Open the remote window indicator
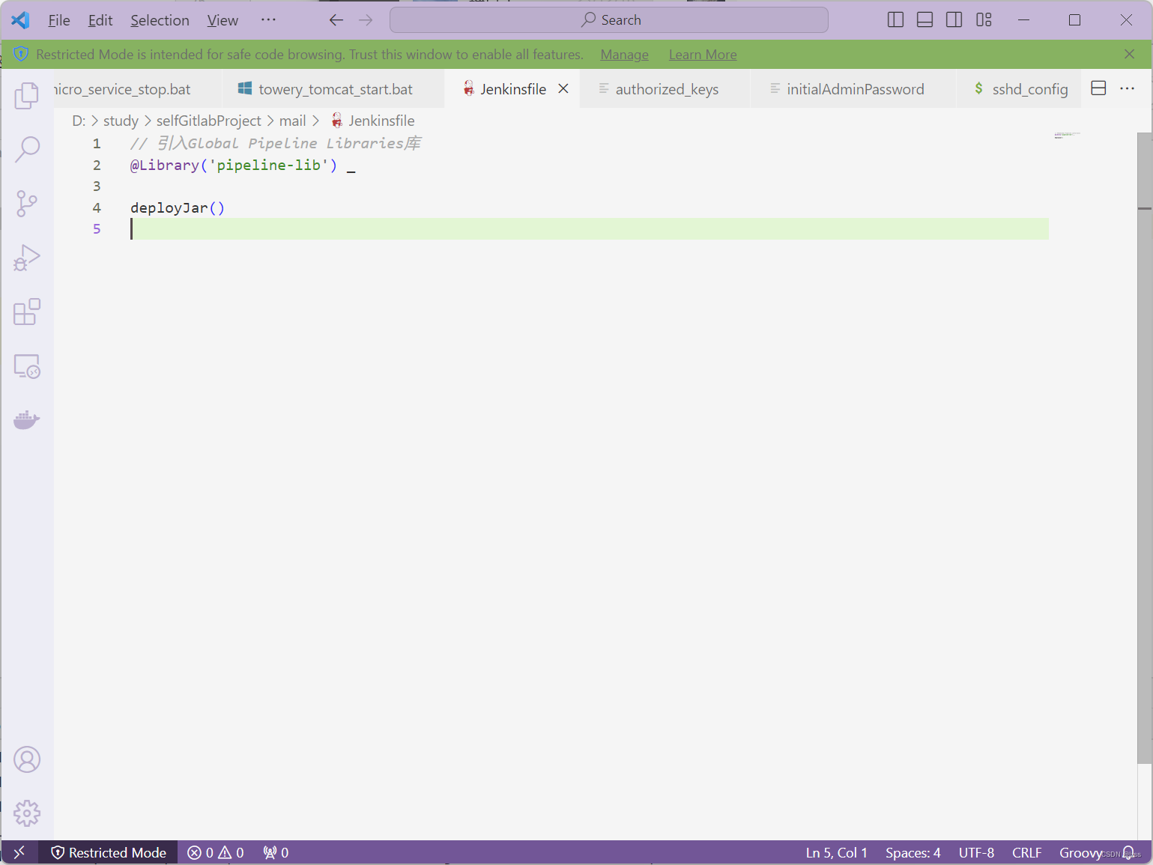1153x865 pixels. (x=19, y=852)
